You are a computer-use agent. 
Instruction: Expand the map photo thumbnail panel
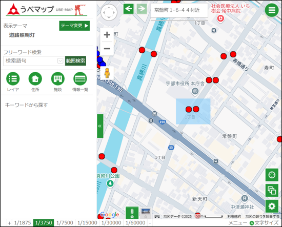coord(146,214)
